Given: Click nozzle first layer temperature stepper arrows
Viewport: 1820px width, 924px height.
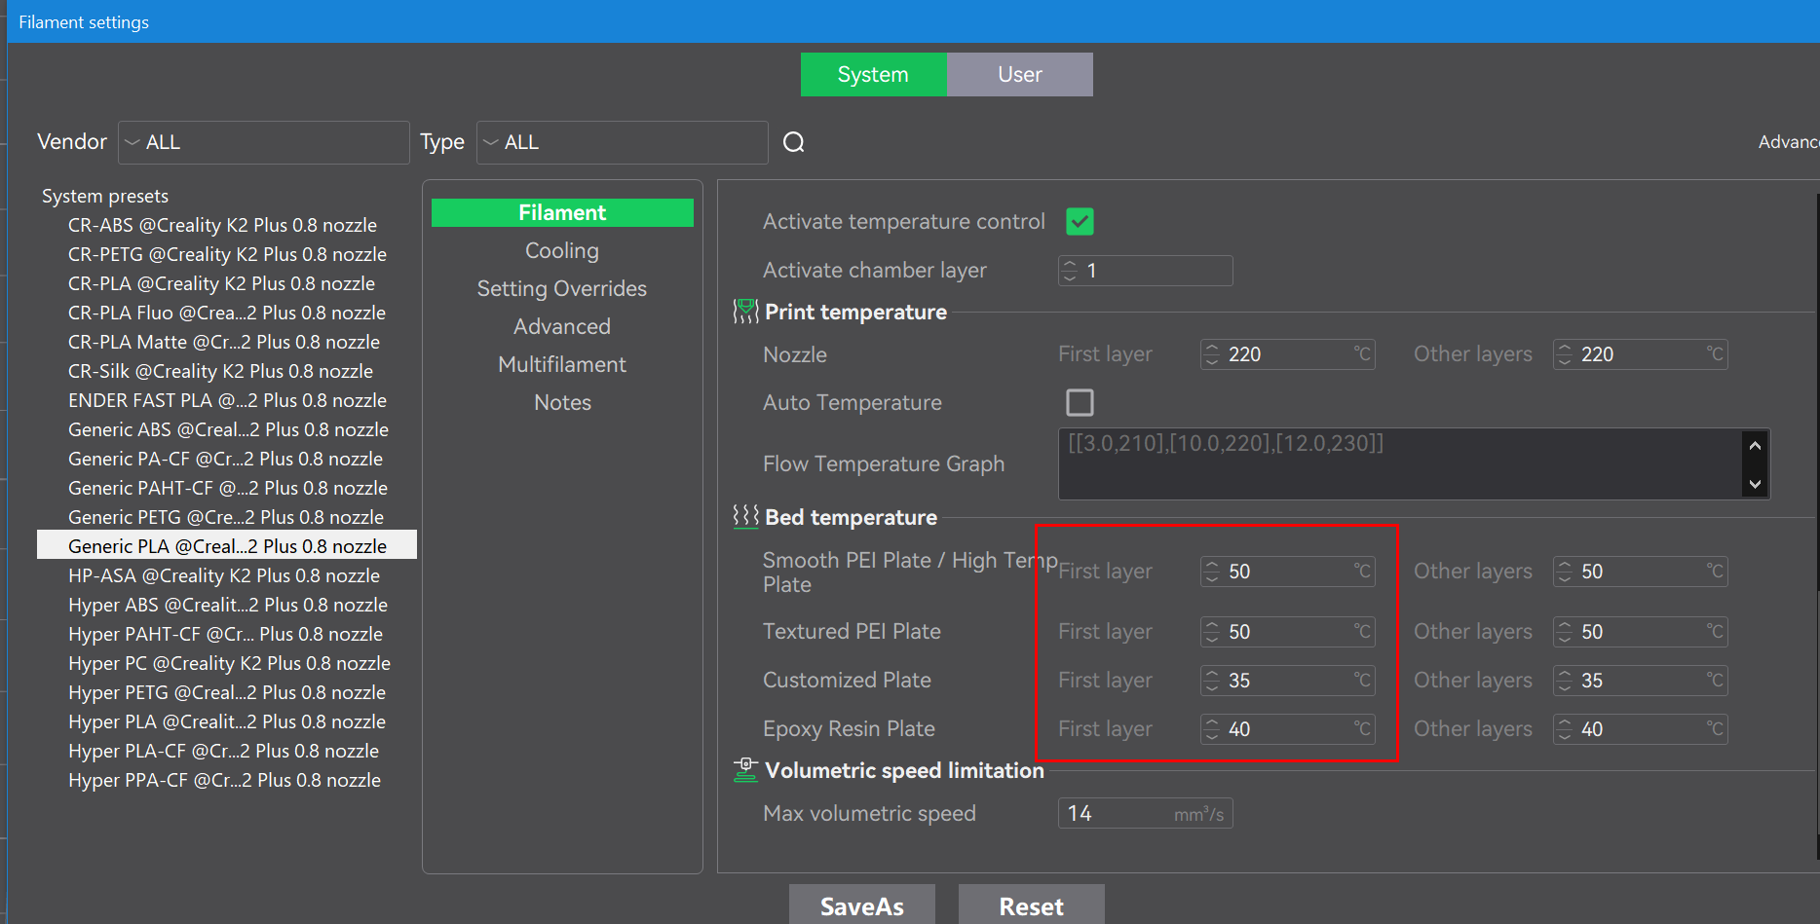Looking at the screenshot, I should [x=1212, y=354].
